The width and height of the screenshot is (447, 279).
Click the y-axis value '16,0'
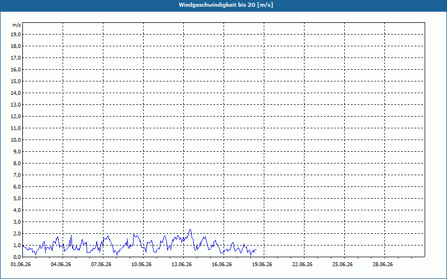coord(16,69)
